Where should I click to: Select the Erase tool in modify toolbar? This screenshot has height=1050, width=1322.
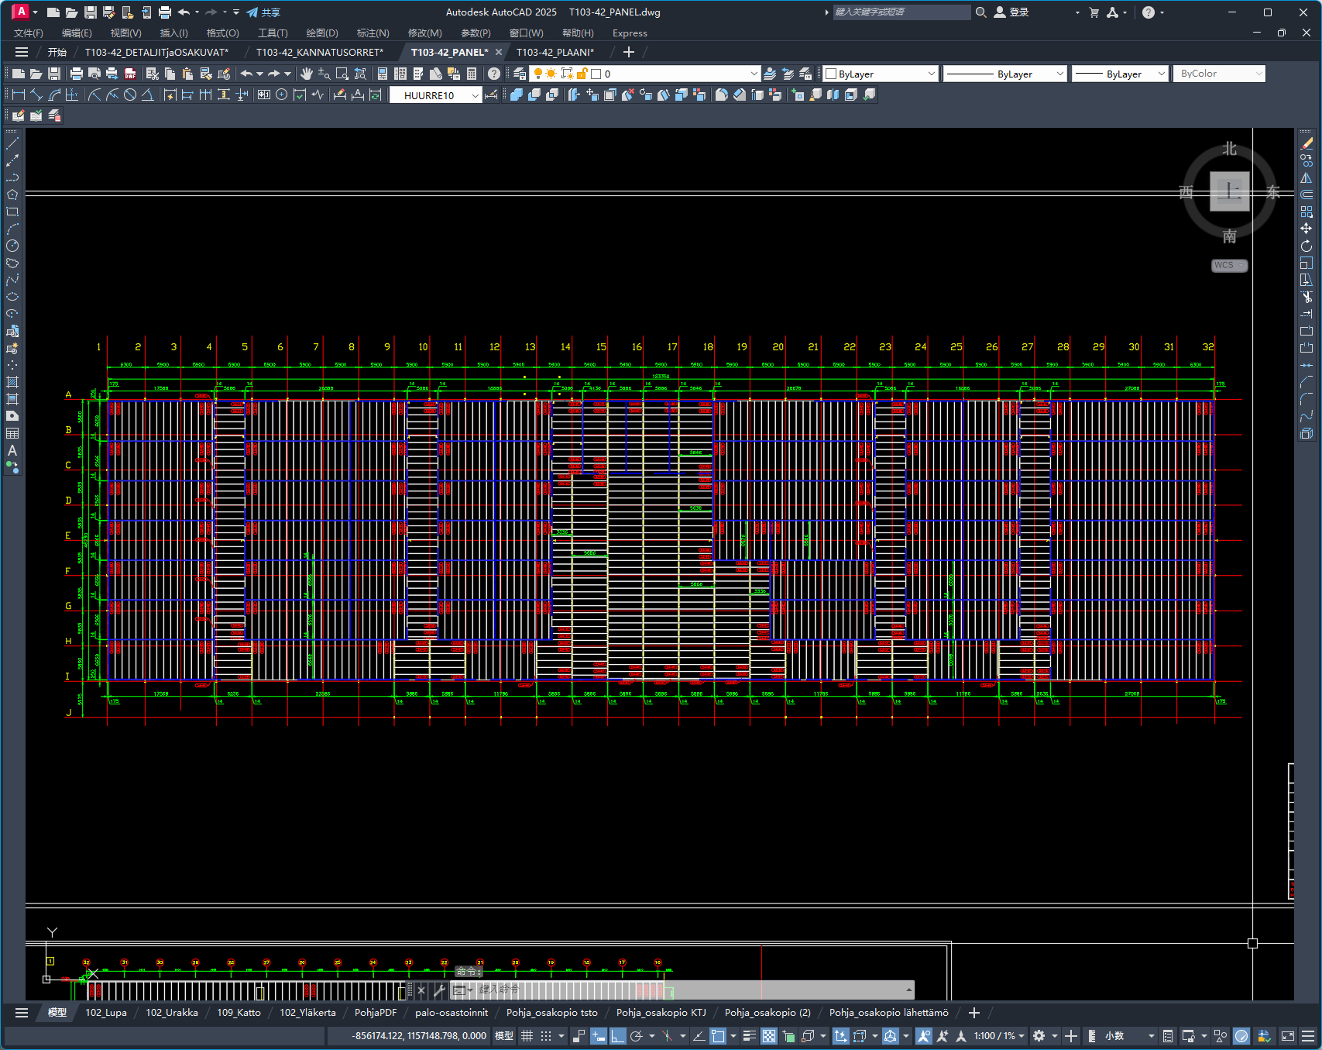(1307, 143)
